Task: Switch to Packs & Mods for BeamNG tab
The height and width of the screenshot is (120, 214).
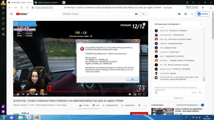Action: (x=47, y=2)
